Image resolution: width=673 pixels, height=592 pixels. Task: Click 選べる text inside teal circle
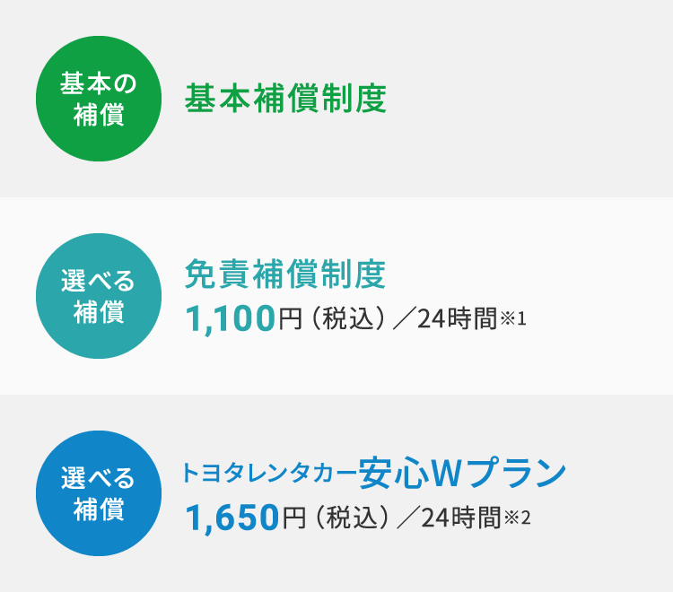(99, 281)
